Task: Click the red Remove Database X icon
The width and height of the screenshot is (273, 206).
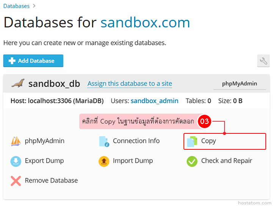Action: pos(16,181)
